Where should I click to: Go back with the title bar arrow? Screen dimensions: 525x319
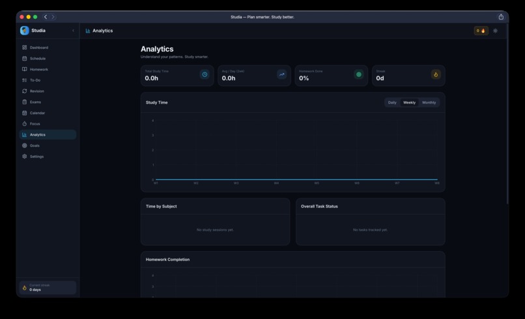[46, 17]
